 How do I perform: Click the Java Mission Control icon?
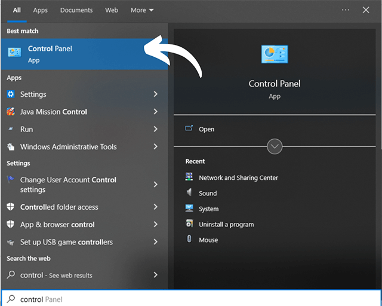(x=11, y=112)
